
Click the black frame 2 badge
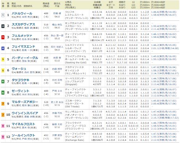tap(3, 26)
